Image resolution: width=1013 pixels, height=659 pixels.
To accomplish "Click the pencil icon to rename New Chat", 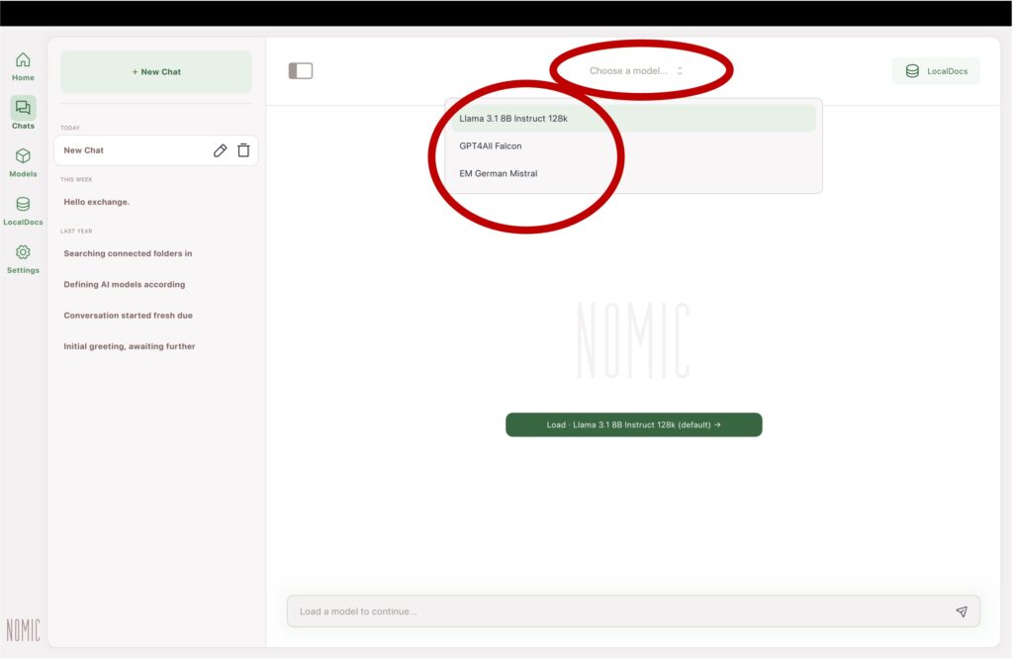I will point(220,150).
